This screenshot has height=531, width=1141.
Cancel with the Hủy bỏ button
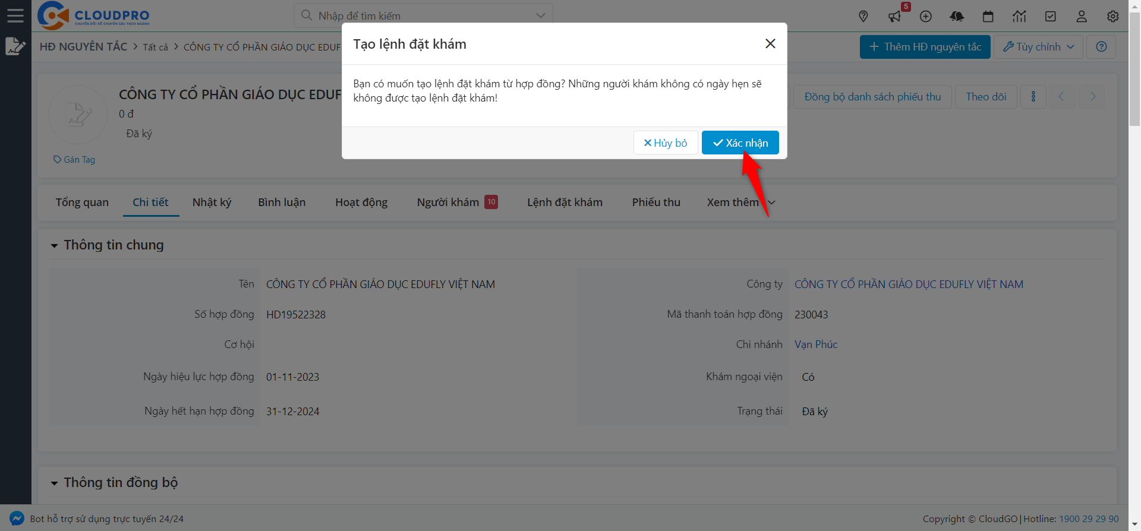click(666, 143)
